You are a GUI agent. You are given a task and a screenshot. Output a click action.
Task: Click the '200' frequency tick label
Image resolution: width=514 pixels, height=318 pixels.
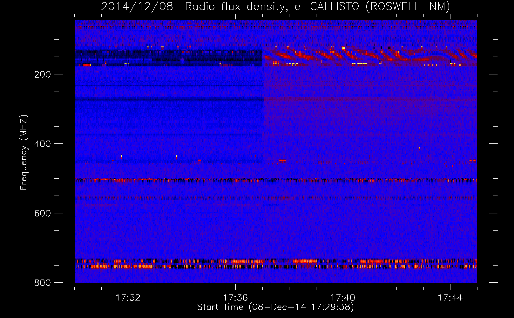tap(43, 74)
